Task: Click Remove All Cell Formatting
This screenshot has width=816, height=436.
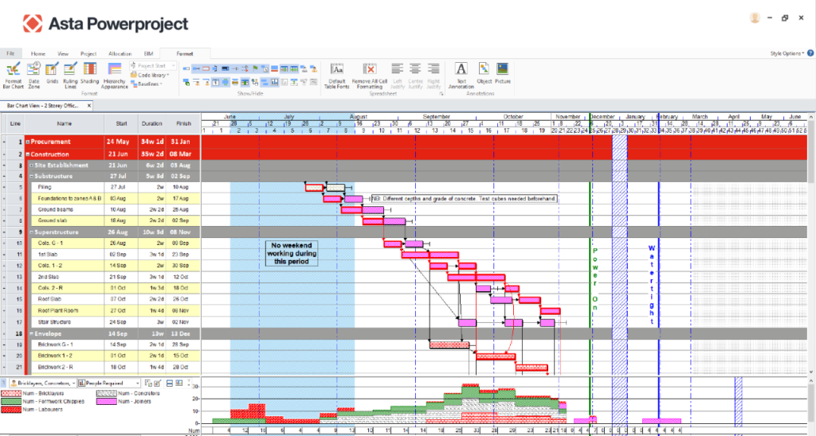Action: tap(370, 76)
